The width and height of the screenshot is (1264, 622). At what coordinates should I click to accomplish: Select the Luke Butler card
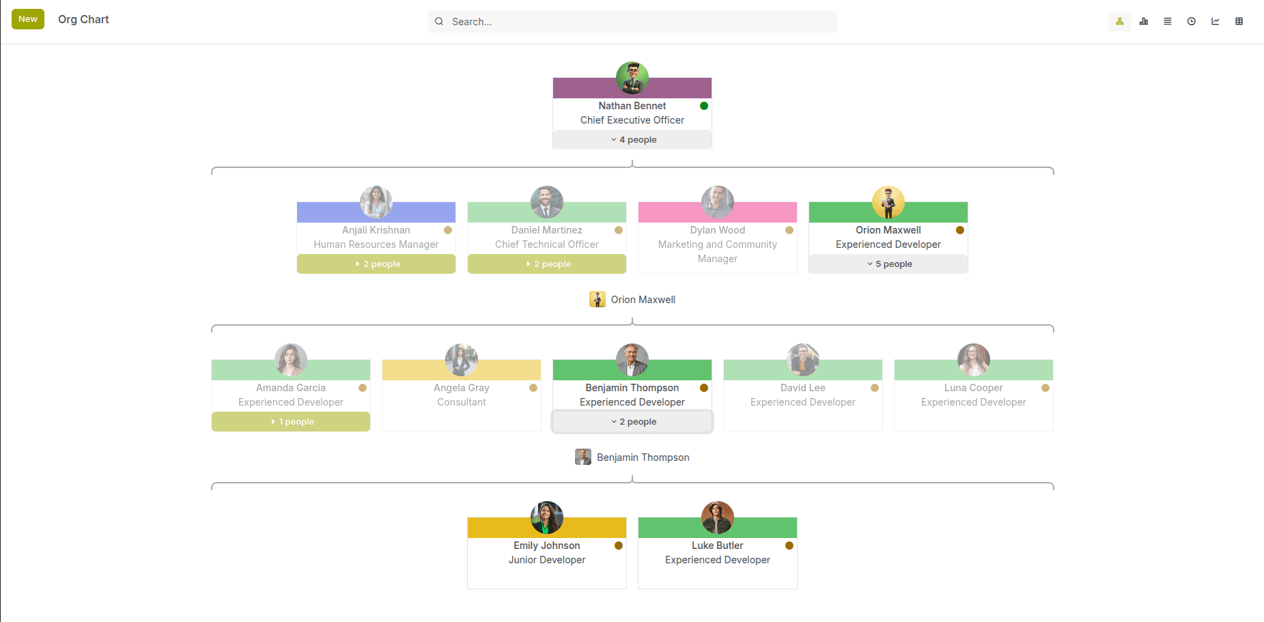pos(717,552)
